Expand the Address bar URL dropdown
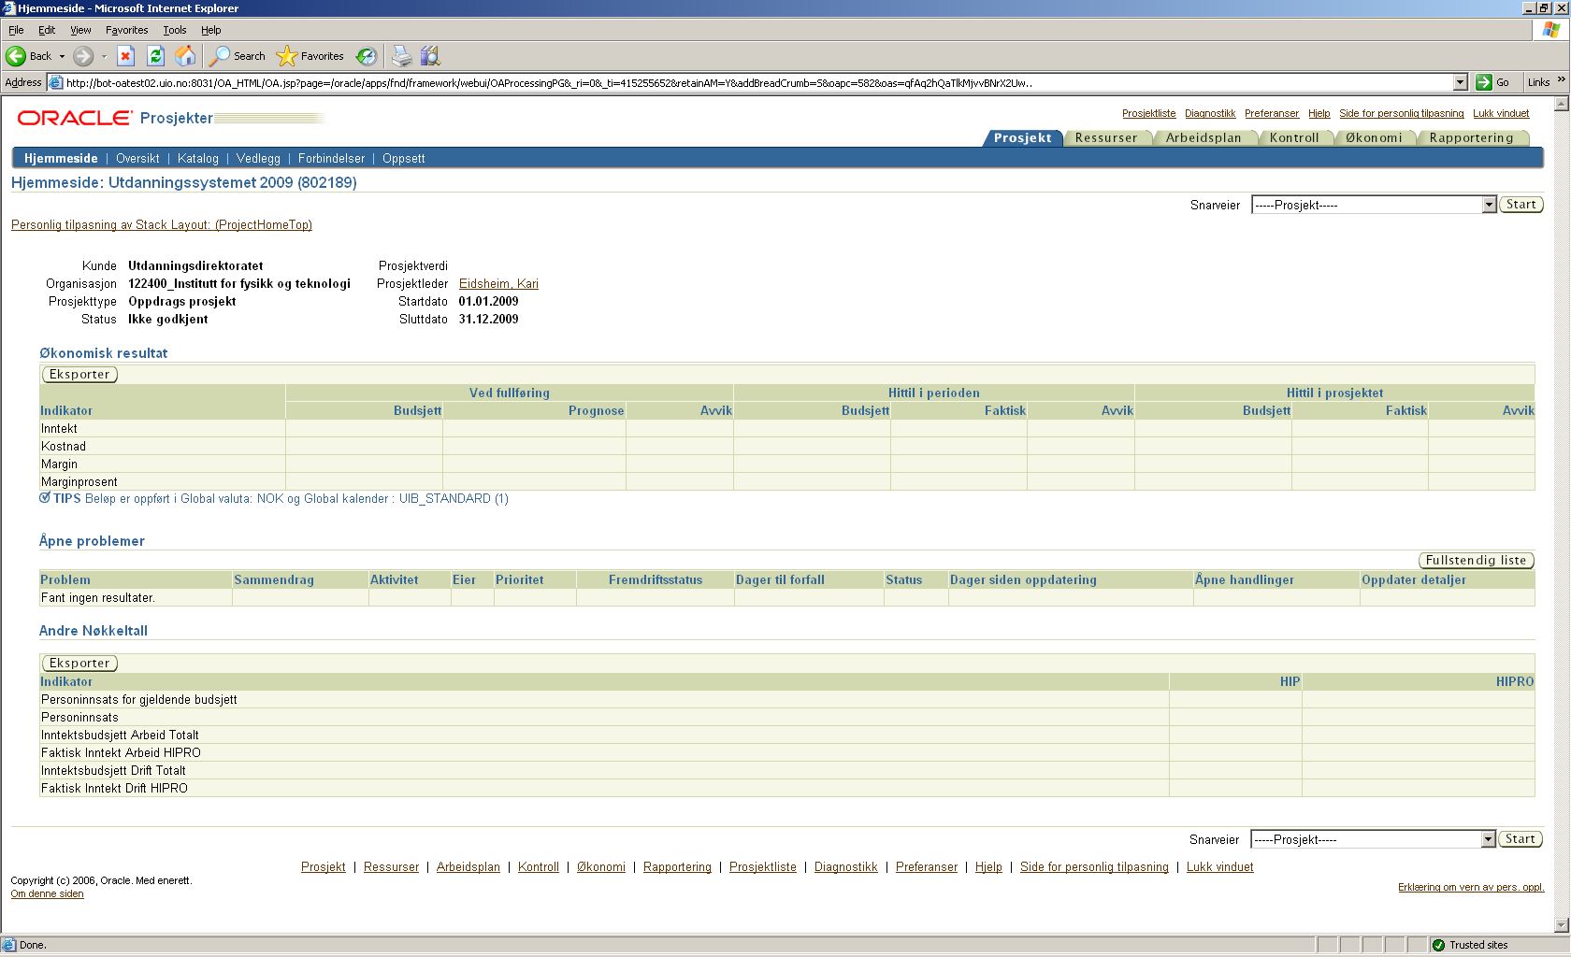Screen dimensions: 1571x957 pos(1461,82)
